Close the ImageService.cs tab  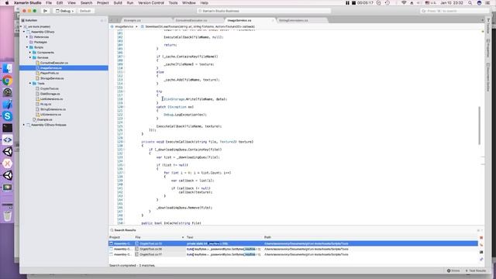click(273, 20)
